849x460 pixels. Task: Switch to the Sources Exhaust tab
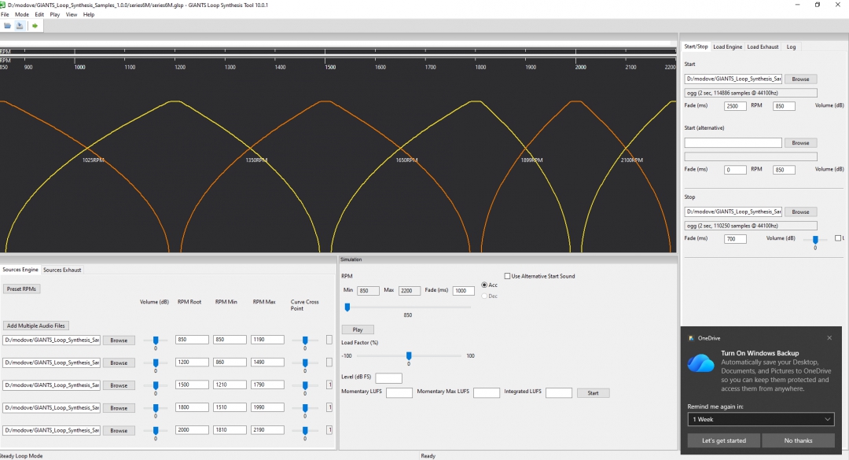(x=62, y=270)
